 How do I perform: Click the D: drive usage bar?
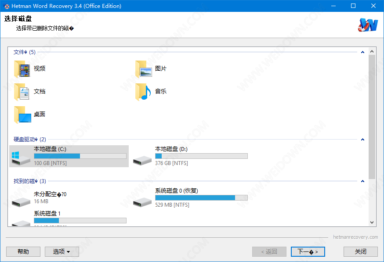[201, 156]
